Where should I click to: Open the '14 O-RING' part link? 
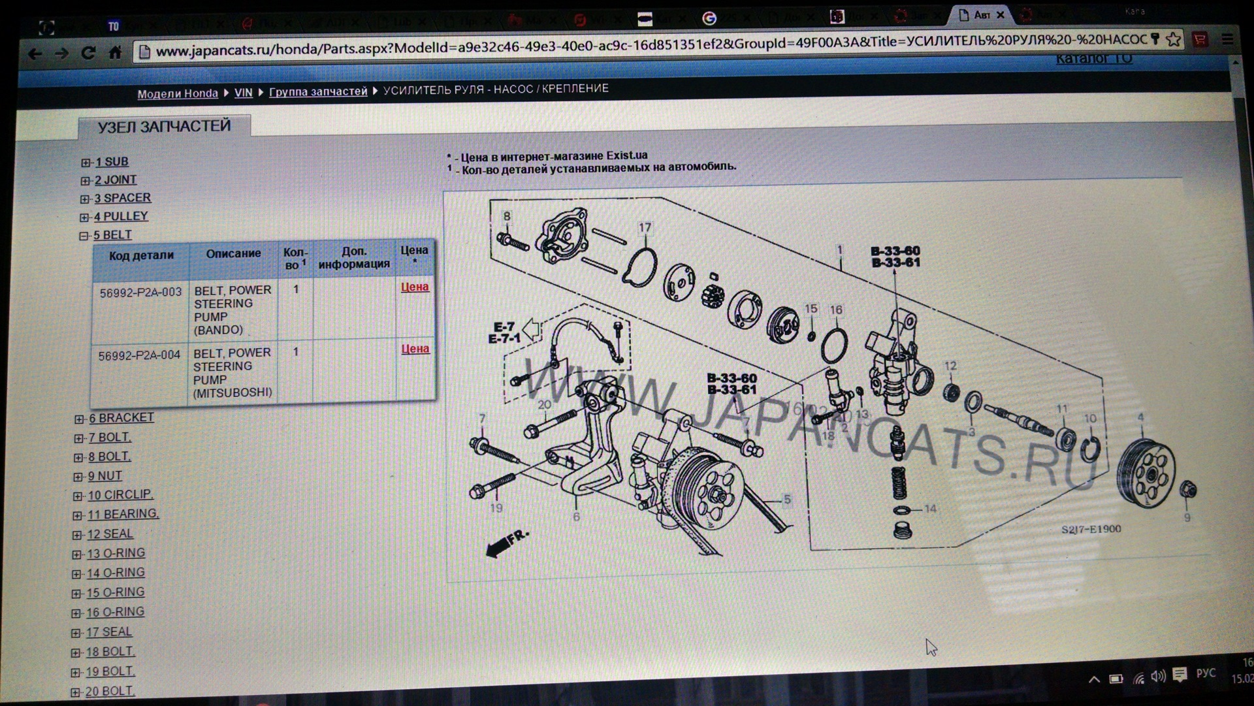116,573
